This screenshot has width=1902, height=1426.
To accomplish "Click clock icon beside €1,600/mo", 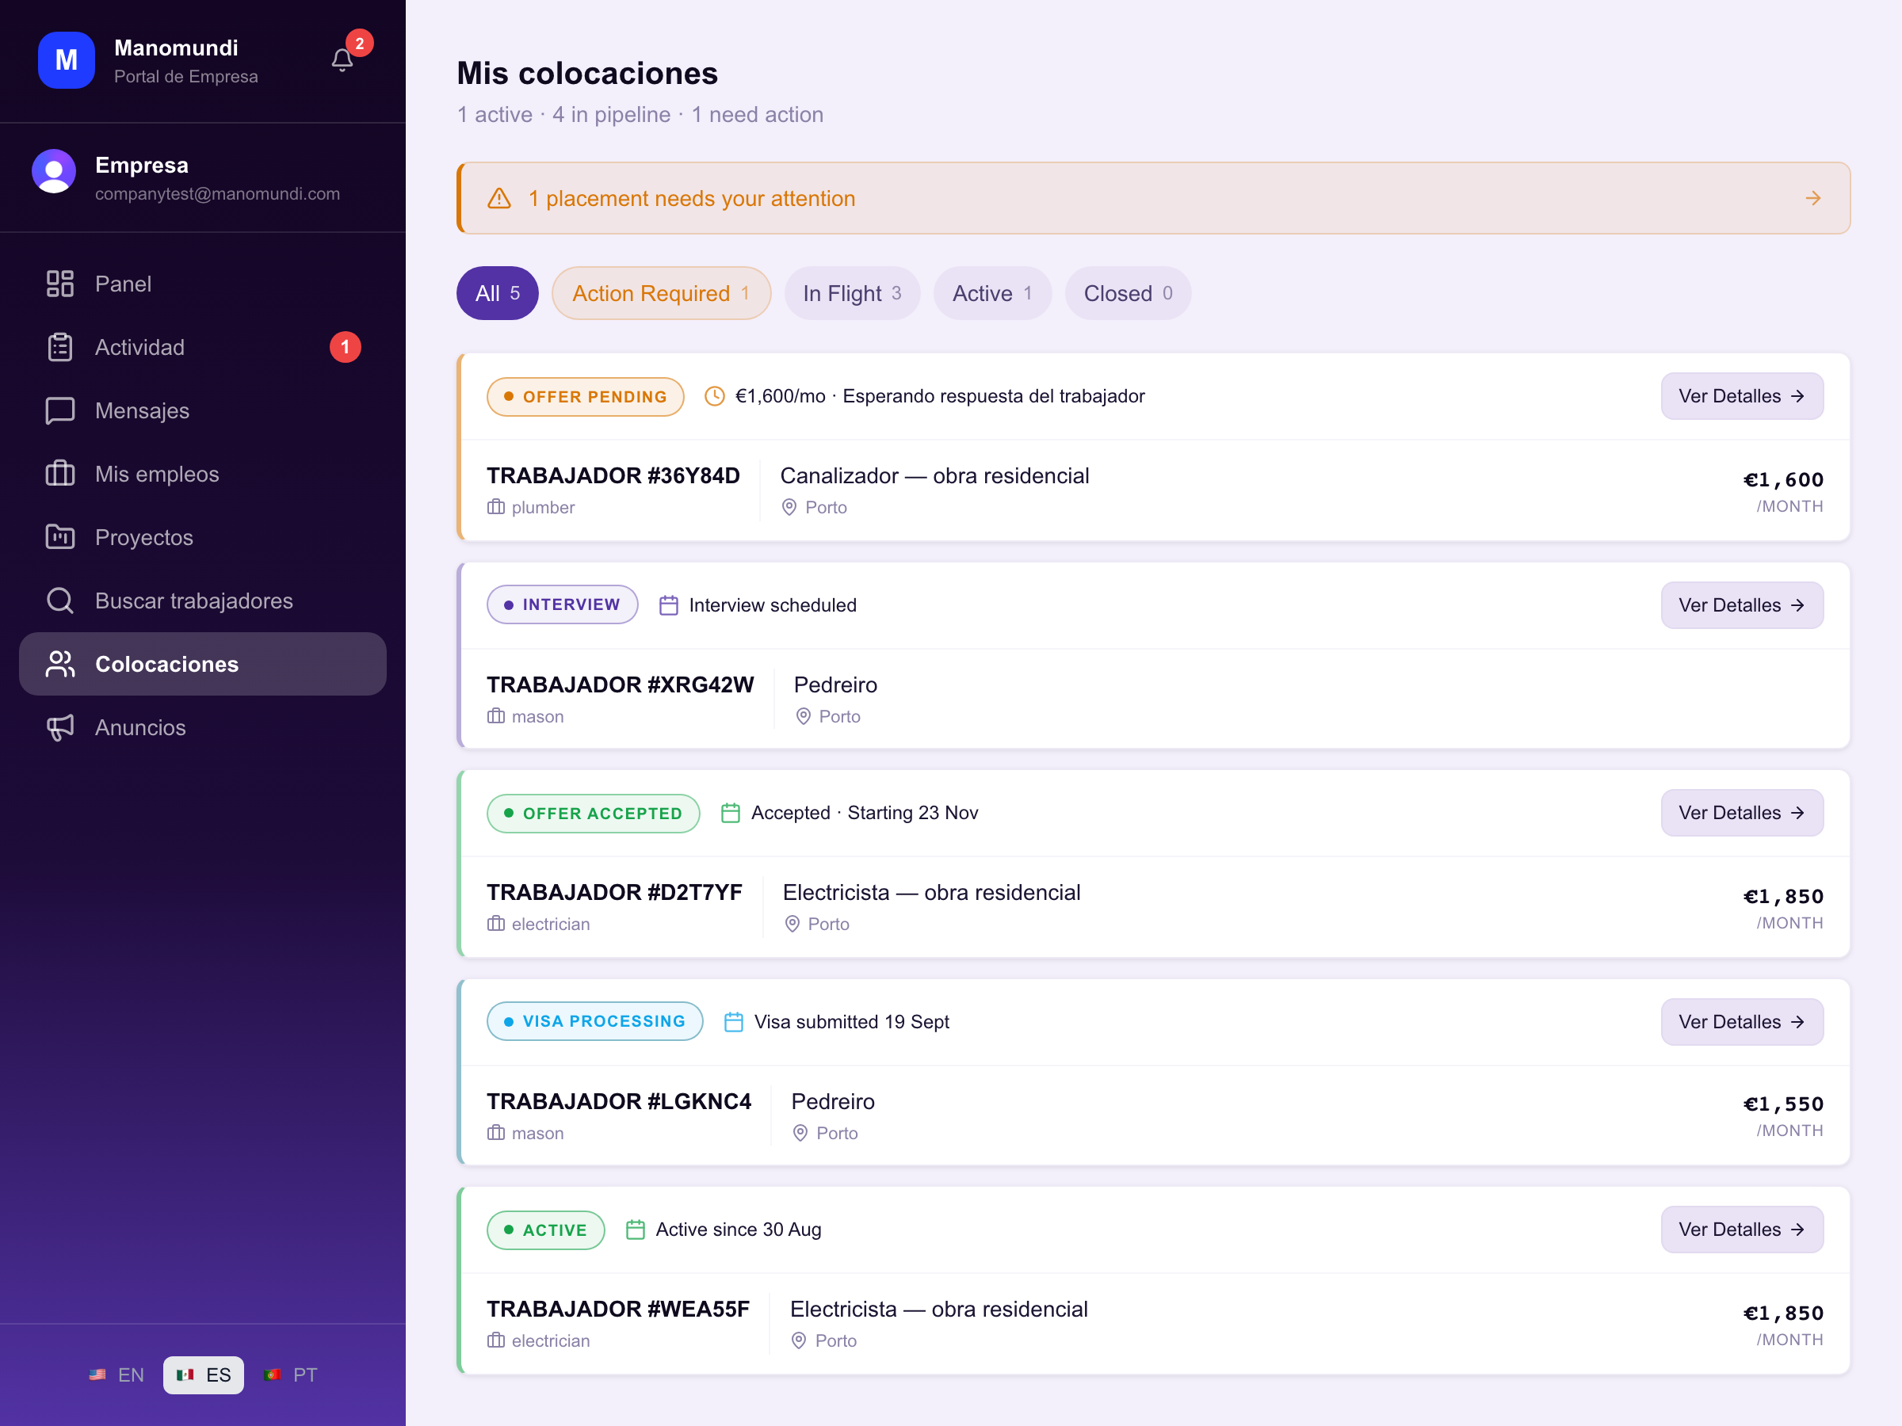I will 715,396.
